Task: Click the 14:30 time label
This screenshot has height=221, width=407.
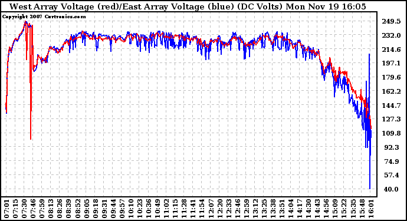Action: (308, 209)
